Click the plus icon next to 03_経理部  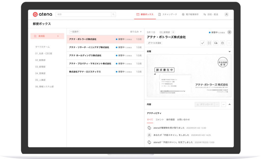[x=173, y=32]
